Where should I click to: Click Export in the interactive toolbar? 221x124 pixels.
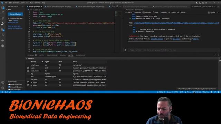pyautogui.click(x=163, y=12)
